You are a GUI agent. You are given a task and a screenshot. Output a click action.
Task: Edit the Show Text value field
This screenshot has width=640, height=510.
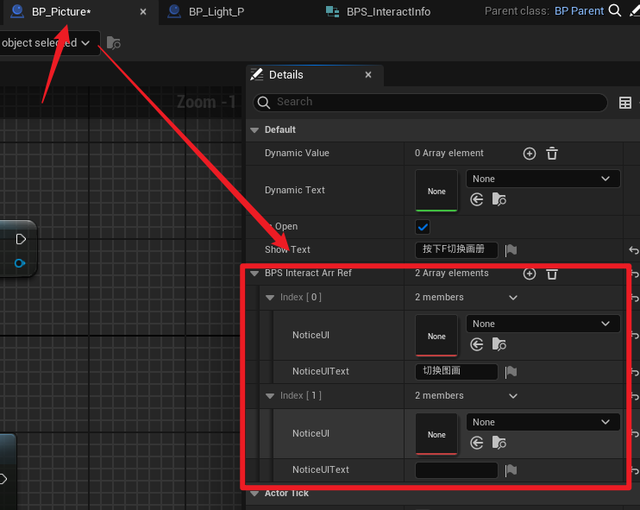456,250
